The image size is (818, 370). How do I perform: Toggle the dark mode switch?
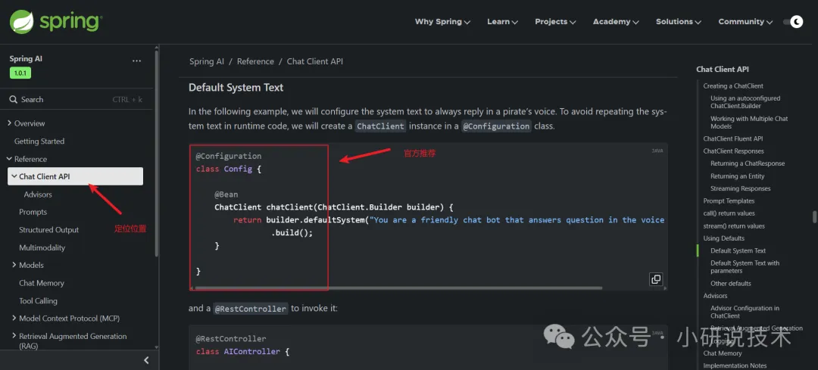click(793, 22)
